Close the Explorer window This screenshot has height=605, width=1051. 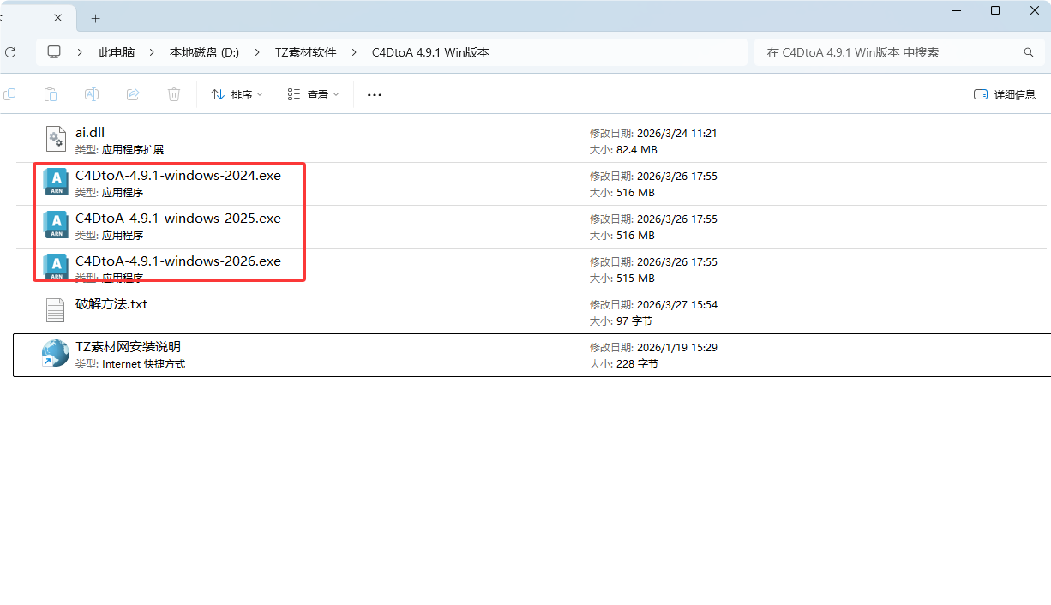click(1035, 10)
